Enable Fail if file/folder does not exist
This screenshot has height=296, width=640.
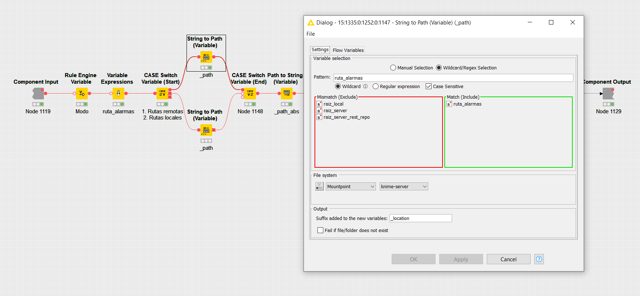320,230
